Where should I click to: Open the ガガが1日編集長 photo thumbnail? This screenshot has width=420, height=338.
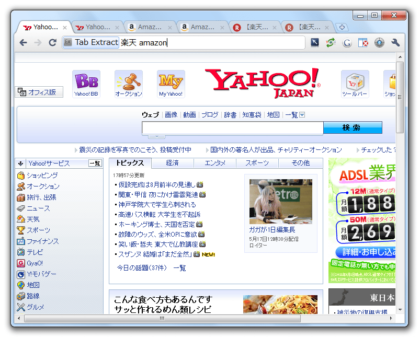click(281, 202)
